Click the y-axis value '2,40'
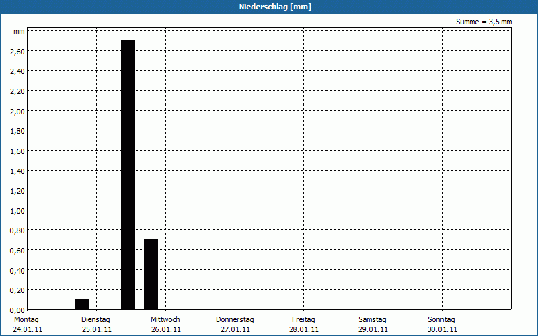Screen dimensions: 538x336 [17, 71]
